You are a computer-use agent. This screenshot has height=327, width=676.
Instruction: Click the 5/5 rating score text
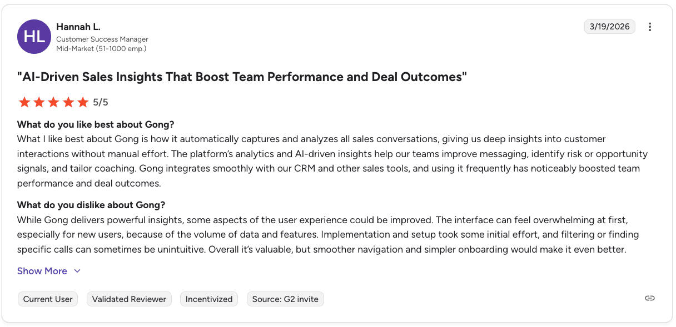coord(101,102)
